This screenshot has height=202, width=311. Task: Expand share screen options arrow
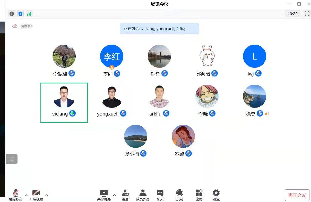pyautogui.click(x=114, y=195)
